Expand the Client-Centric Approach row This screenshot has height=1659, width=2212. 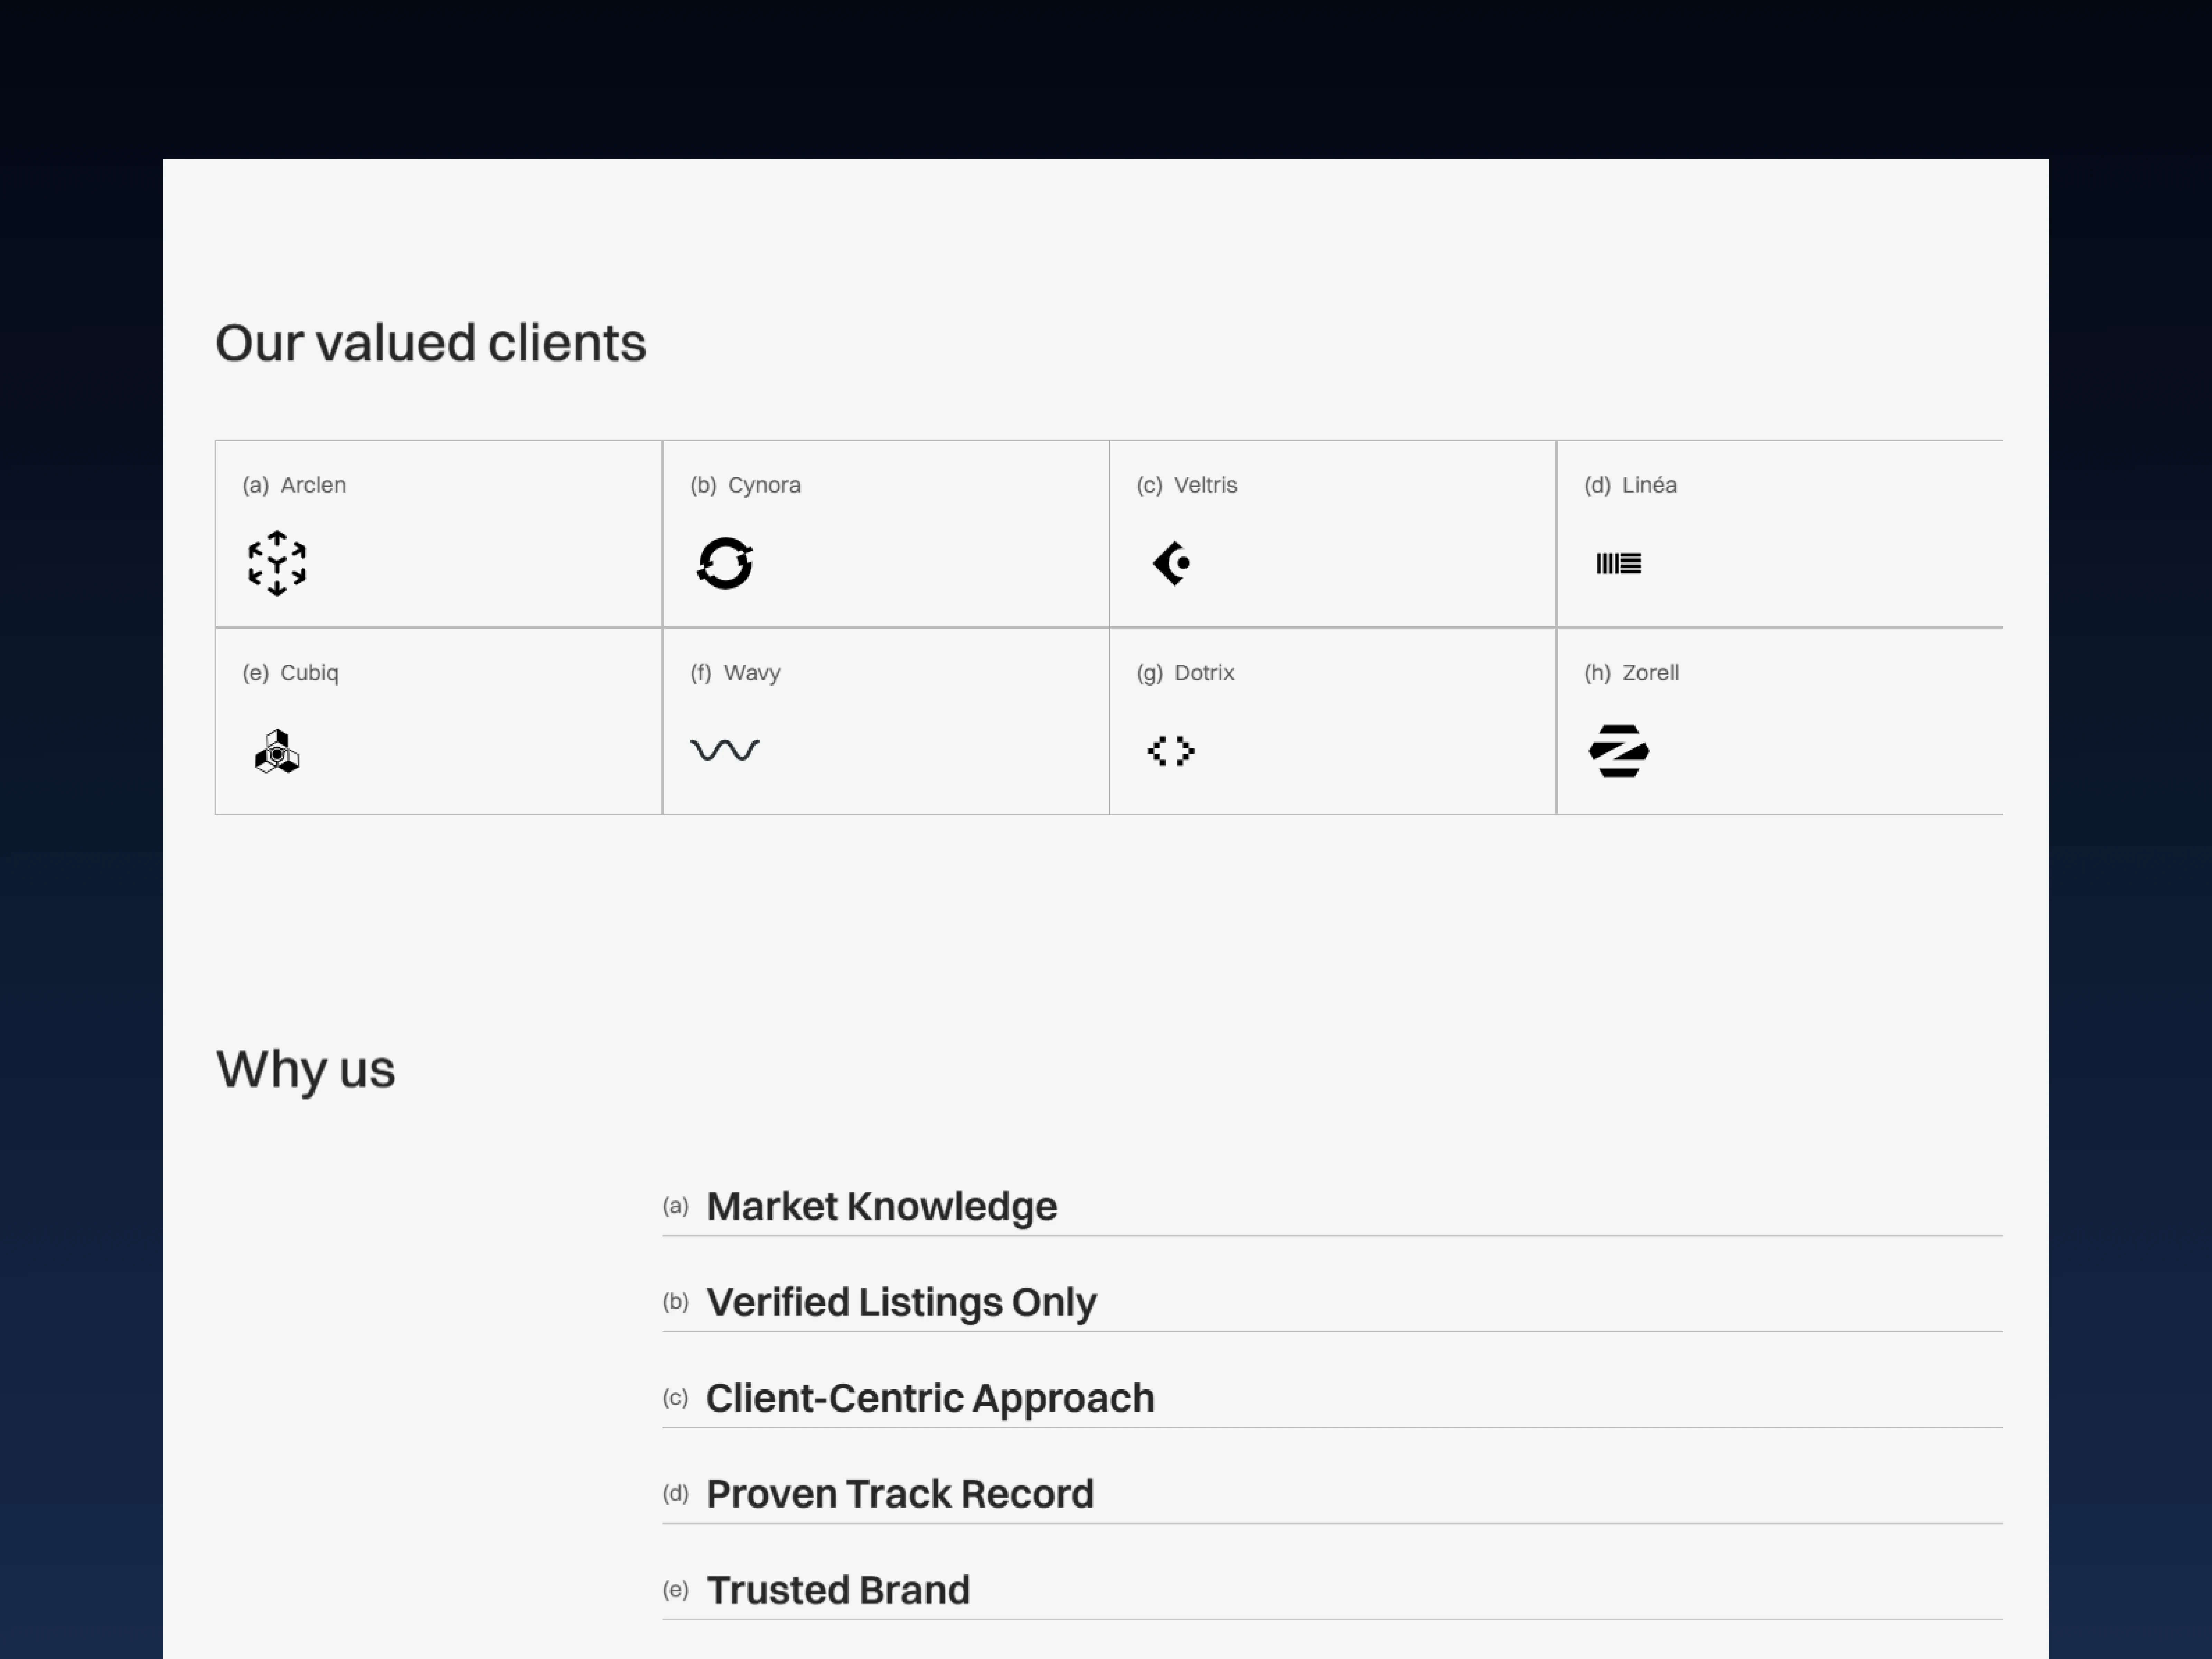[930, 1398]
